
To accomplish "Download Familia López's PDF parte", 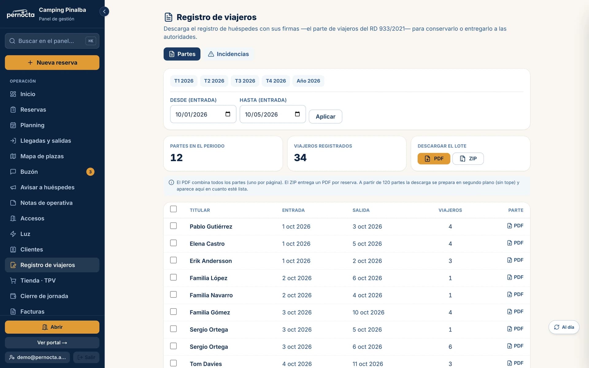I will click(x=515, y=277).
